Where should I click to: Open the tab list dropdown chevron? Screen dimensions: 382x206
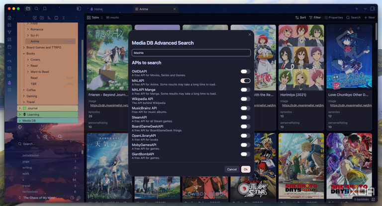[x=365, y=9]
